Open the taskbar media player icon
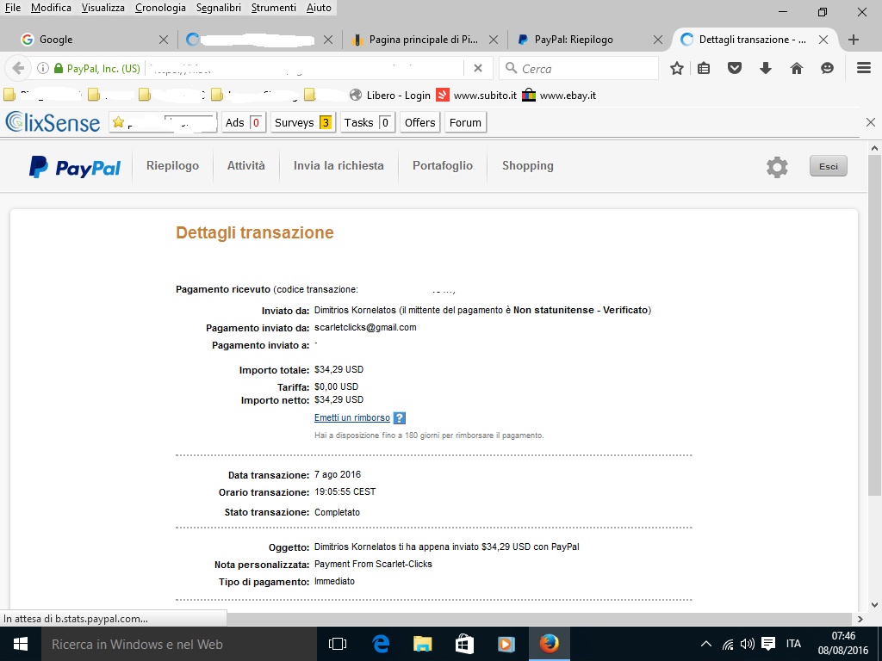882x661 pixels. pyautogui.click(x=506, y=644)
